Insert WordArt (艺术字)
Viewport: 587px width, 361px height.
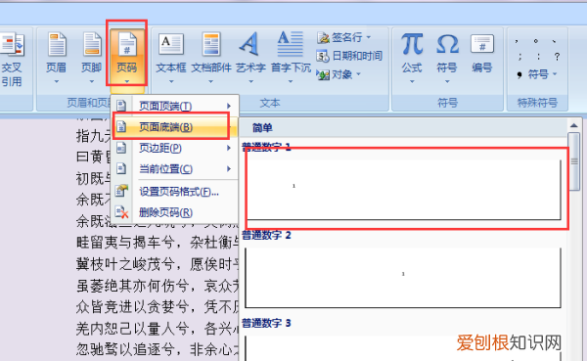pos(250,57)
